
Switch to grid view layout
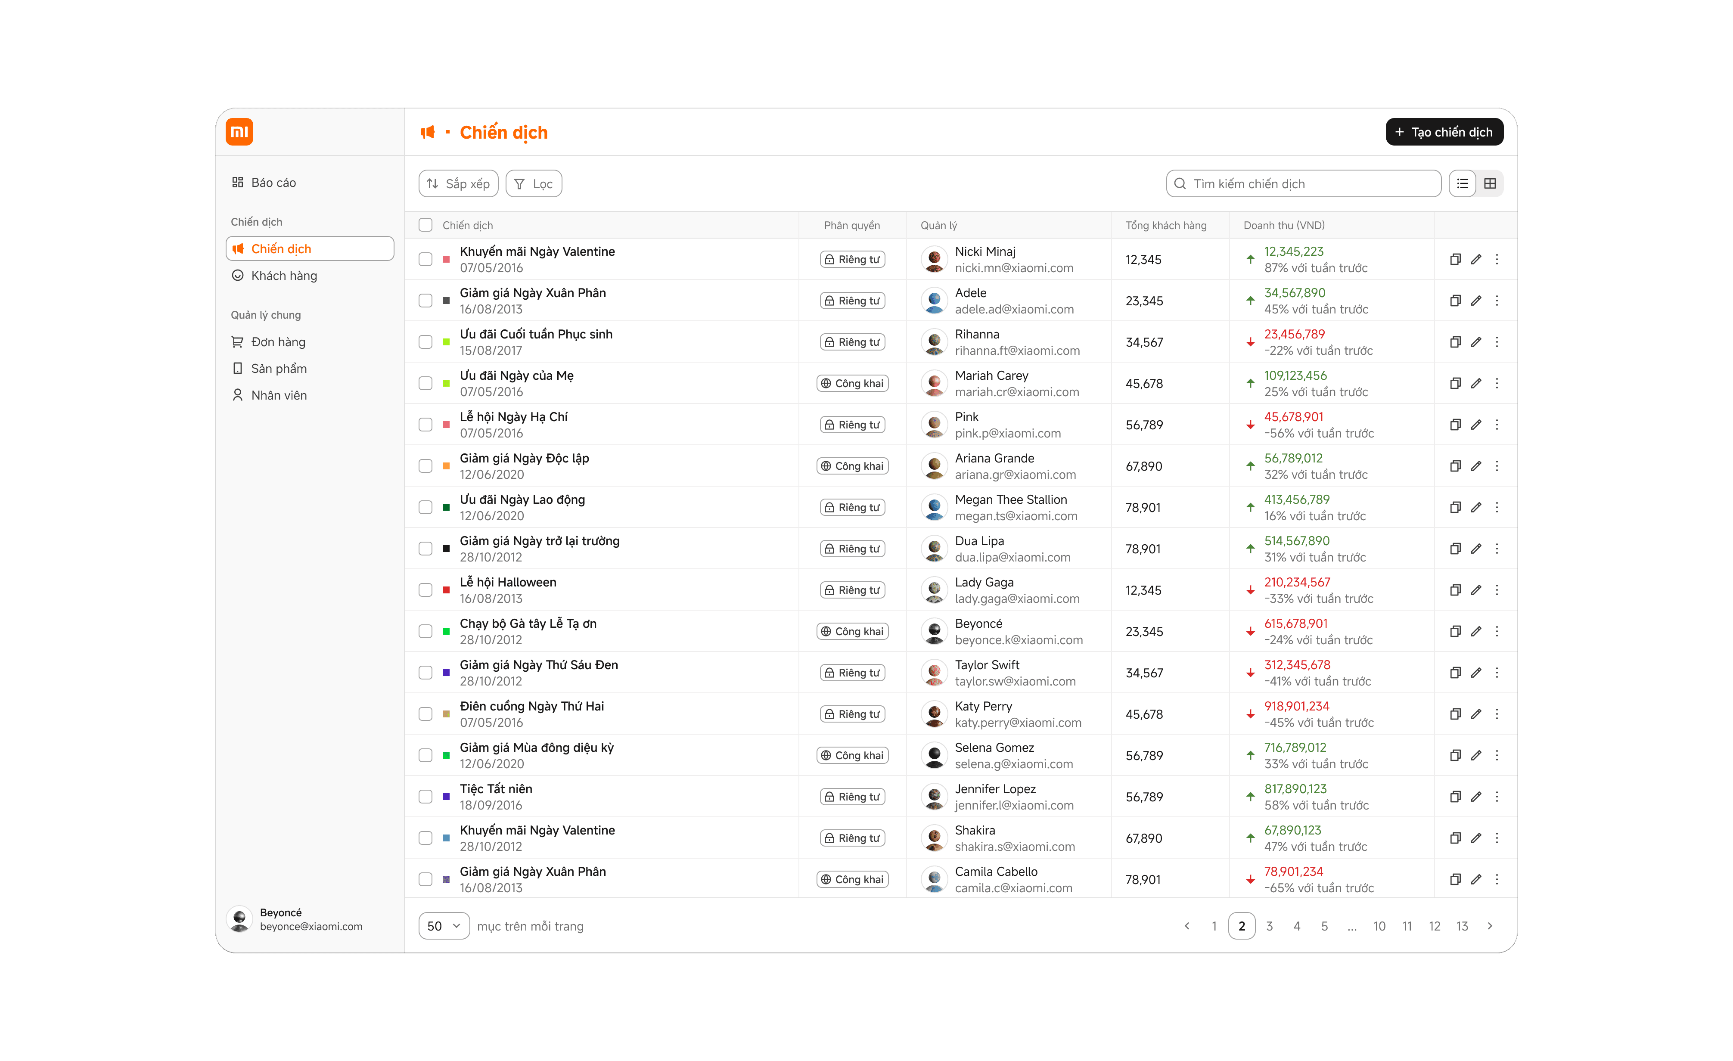coord(1490,183)
